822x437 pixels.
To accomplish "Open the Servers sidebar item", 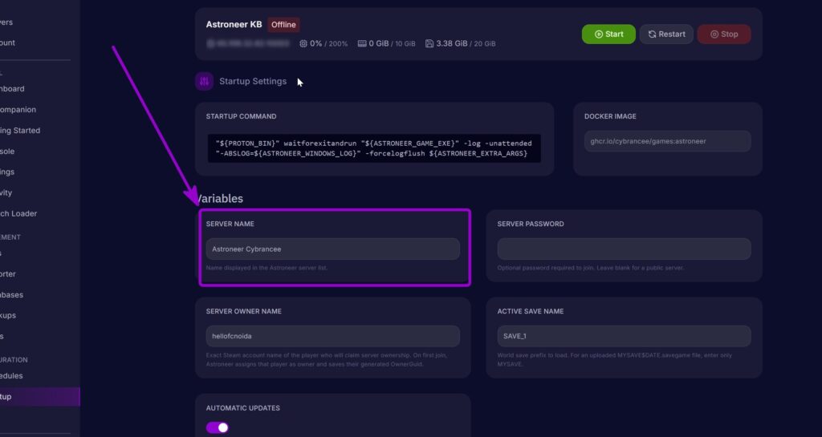I will pyautogui.click(x=6, y=22).
